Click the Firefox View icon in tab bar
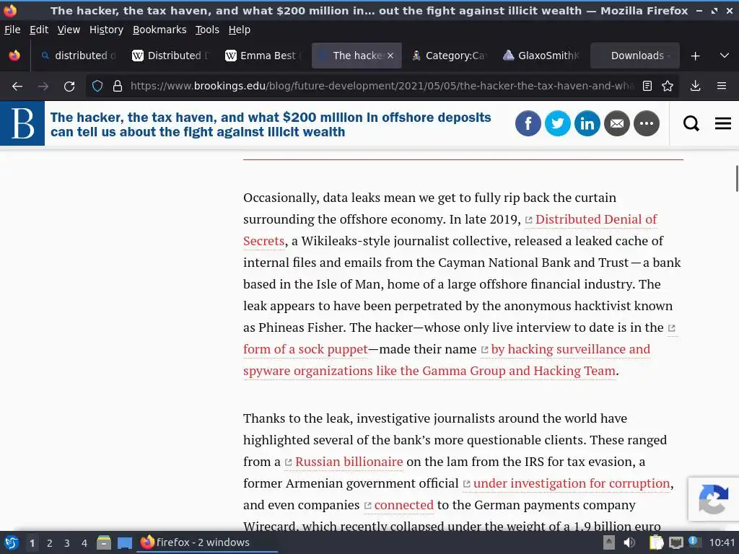This screenshot has height=554, width=739. pyautogui.click(x=14, y=56)
